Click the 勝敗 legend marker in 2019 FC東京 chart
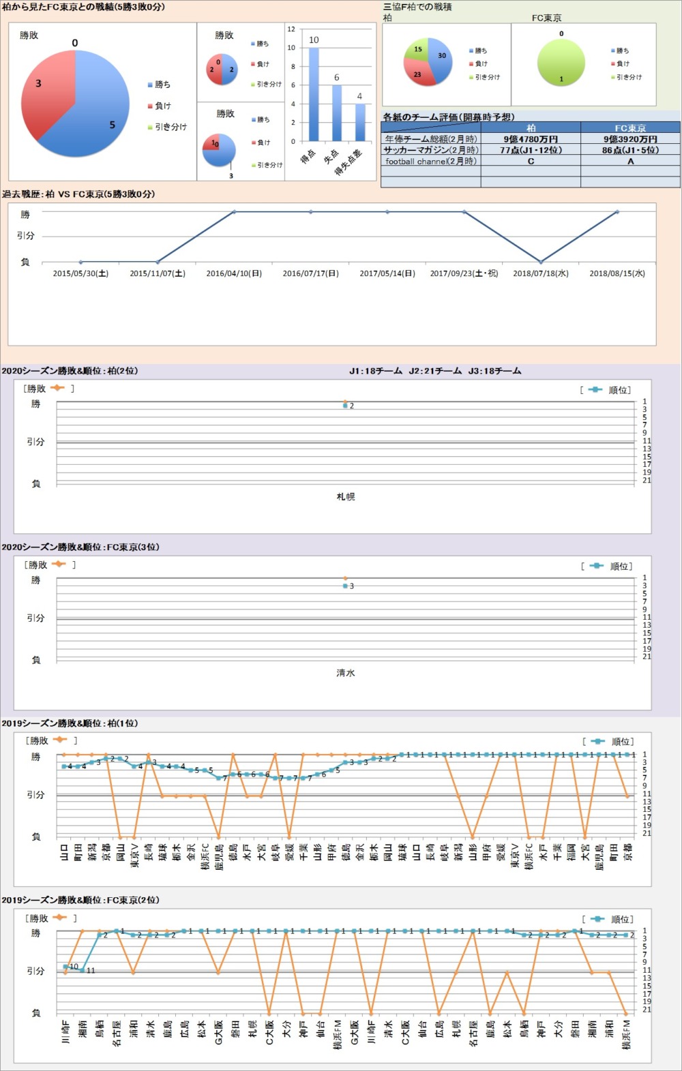The width and height of the screenshot is (682, 1071). 59,918
